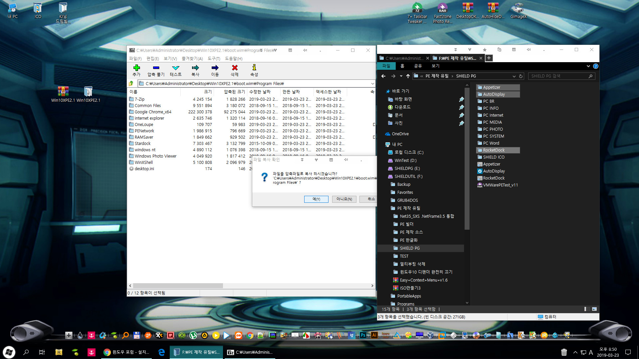This screenshot has width=639, height=359.
Task: Close the F:\PE 제작 유틸 Explorer tab
Action: pos(481,58)
